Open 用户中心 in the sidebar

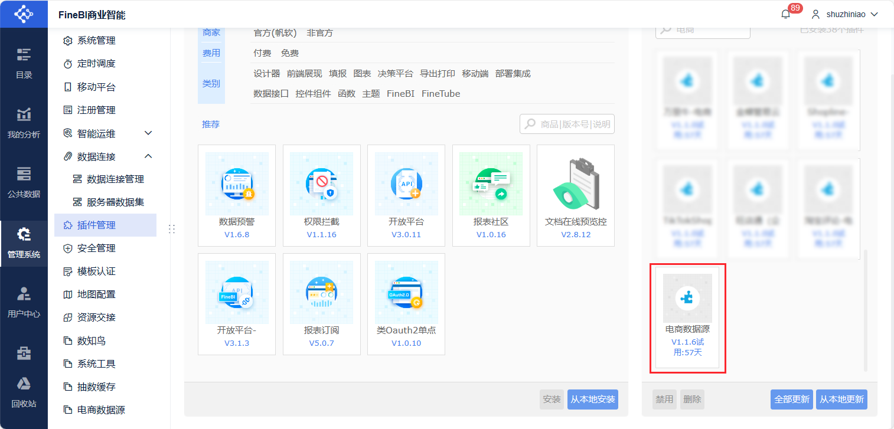pos(24,303)
